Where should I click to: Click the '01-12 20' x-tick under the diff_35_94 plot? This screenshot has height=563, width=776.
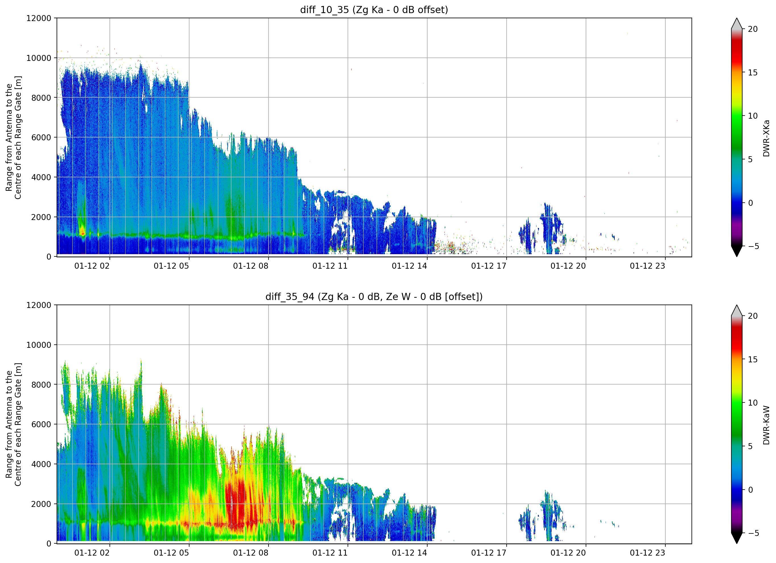[x=568, y=553]
